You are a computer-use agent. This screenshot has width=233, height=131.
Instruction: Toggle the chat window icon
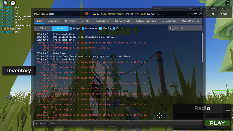click(13, 3)
